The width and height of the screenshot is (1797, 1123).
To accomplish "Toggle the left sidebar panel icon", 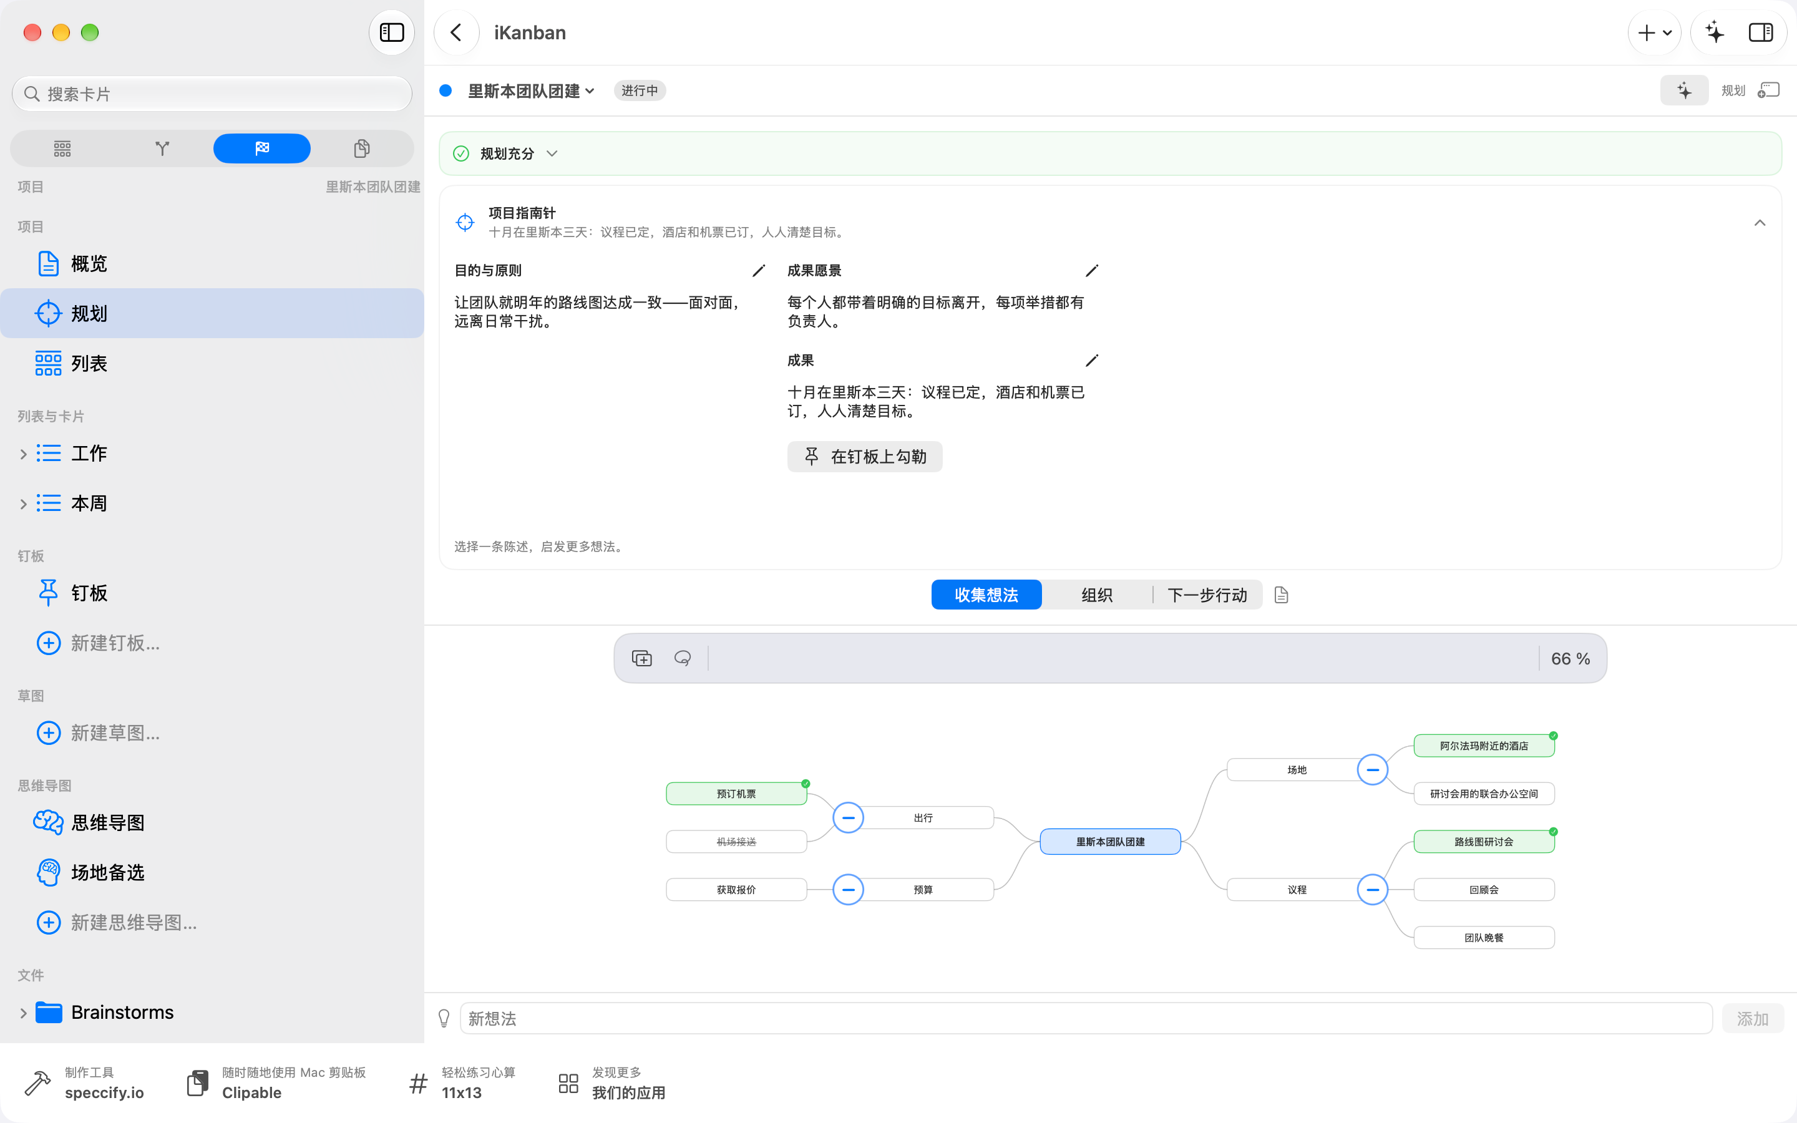I will point(391,32).
